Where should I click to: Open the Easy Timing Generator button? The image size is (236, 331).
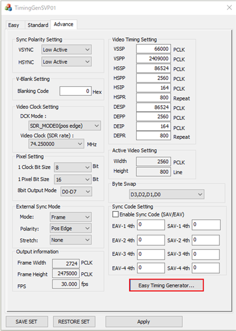click(166, 285)
